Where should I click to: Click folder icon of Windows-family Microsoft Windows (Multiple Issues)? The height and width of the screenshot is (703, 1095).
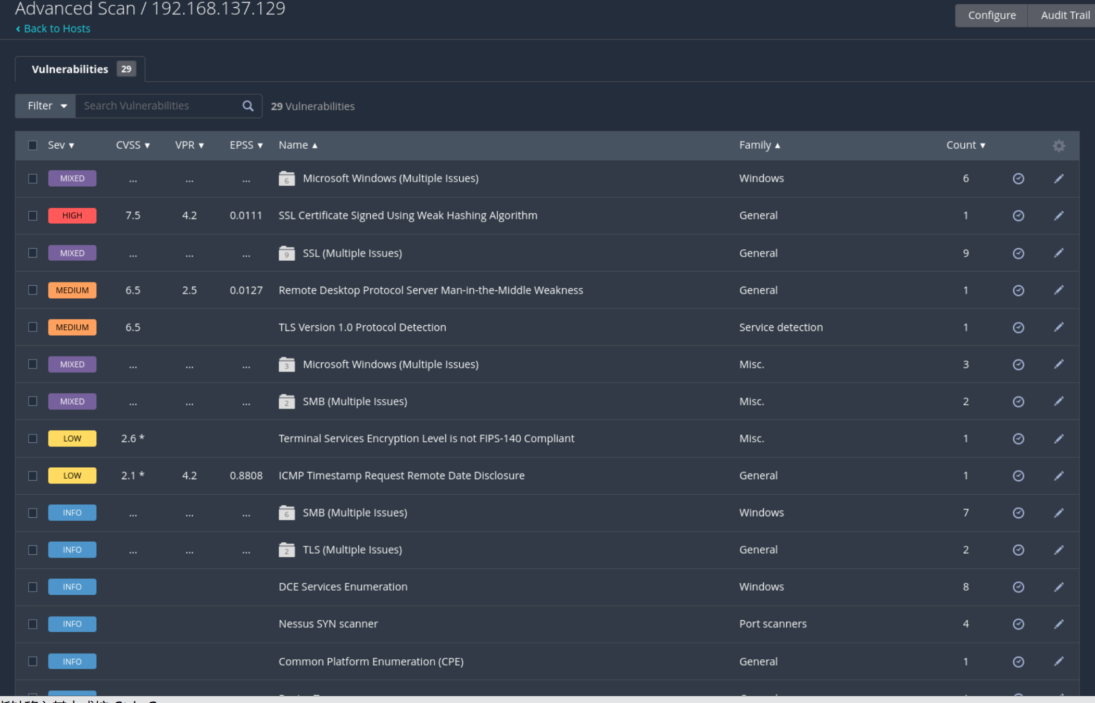286,178
